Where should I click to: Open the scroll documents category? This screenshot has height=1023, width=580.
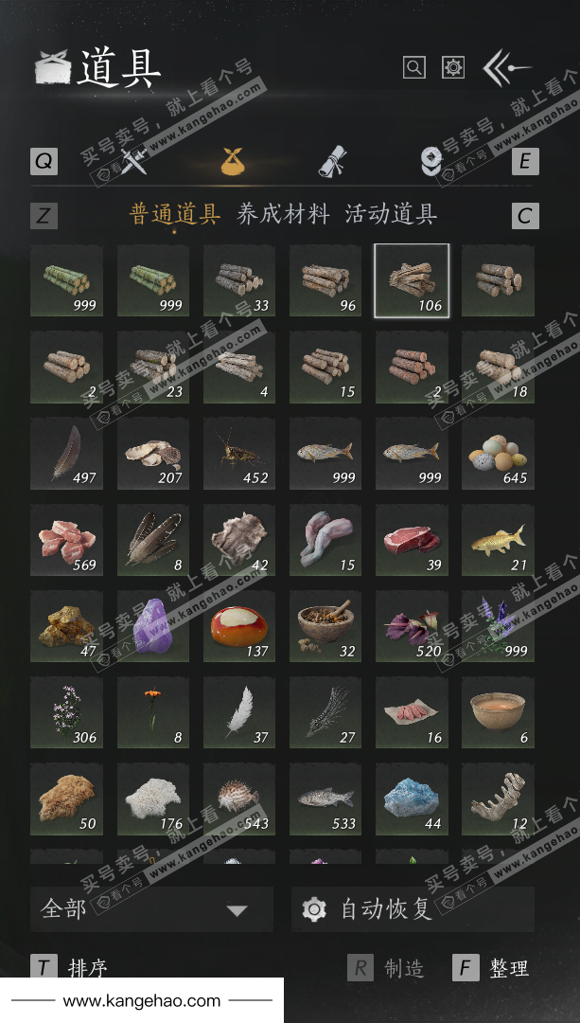(332, 160)
